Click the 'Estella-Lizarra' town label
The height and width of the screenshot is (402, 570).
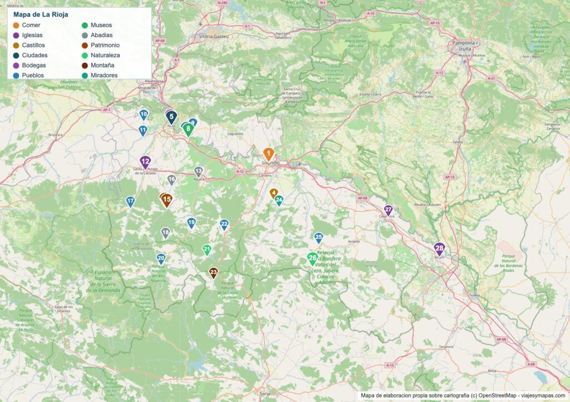[370, 95]
